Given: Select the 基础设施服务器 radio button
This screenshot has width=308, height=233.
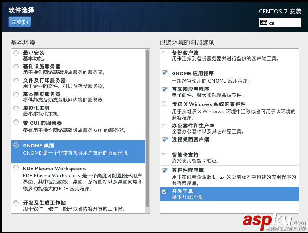Looking at the screenshot, I should pyautogui.click(x=16, y=67).
